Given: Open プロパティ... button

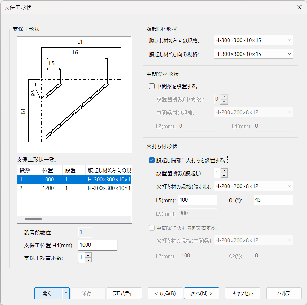Looking at the screenshot, I should [x=124, y=293].
